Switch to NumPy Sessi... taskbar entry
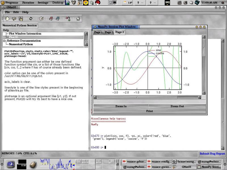Image resolution: width=227 pixels, height=170 pixels. point(209,167)
